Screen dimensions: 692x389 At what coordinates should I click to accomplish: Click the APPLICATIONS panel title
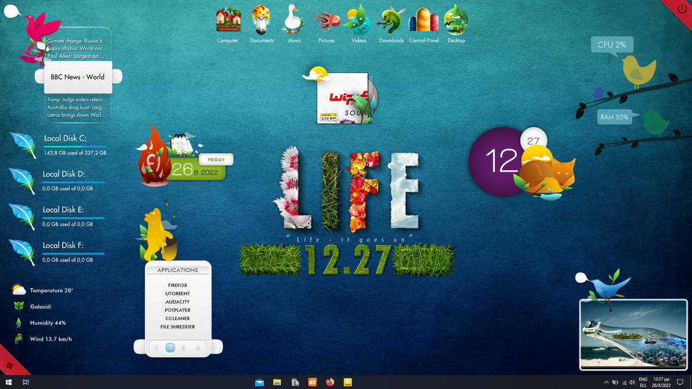tap(178, 269)
